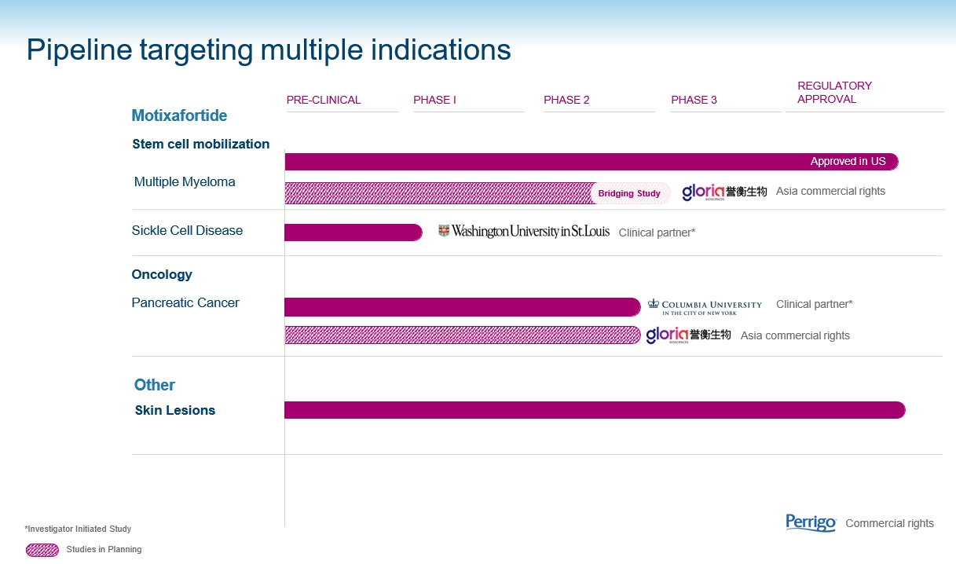Click the slide title Pipeline targeting multiple indications
Screen dimensions: 956x564
click(269, 49)
